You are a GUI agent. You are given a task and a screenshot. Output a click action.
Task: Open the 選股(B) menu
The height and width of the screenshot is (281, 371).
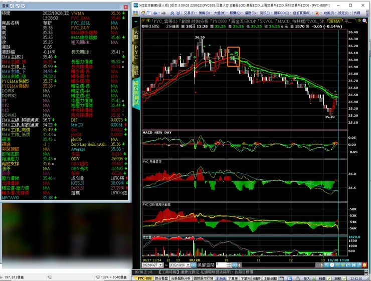point(250,13)
